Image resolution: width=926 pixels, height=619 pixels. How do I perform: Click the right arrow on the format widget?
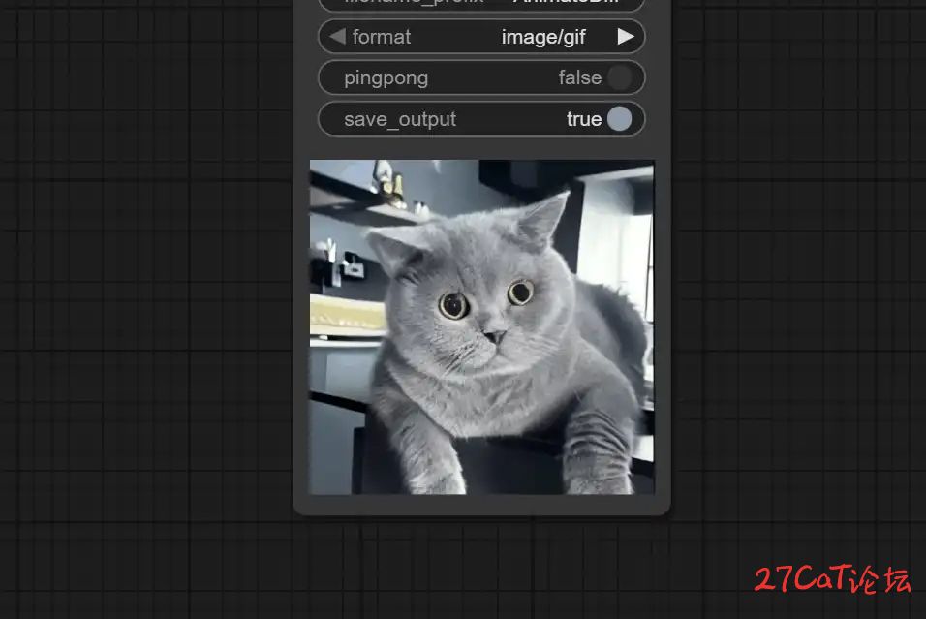point(626,37)
